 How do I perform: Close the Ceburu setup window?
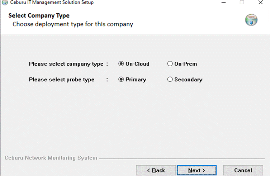[x=261, y=3]
